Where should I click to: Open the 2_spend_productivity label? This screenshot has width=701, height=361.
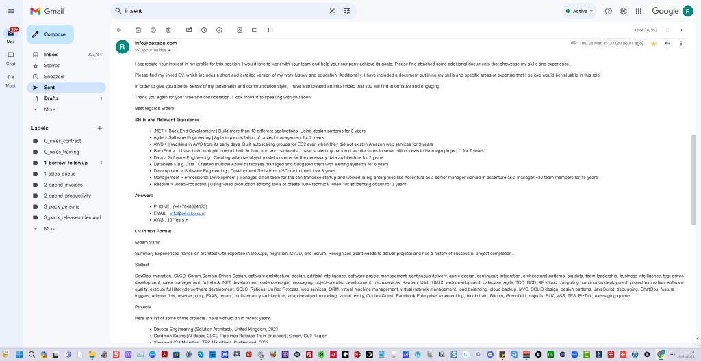coord(66,196)
